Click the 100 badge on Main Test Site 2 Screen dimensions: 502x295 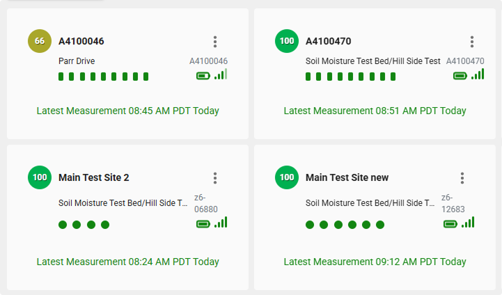(x=40, y=177)
